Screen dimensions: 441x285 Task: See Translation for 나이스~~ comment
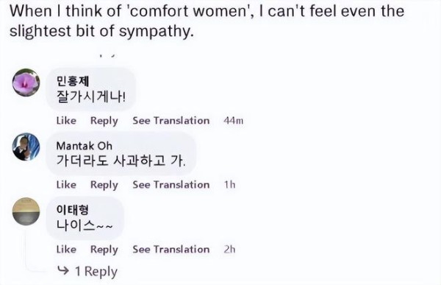click(171, 249)
